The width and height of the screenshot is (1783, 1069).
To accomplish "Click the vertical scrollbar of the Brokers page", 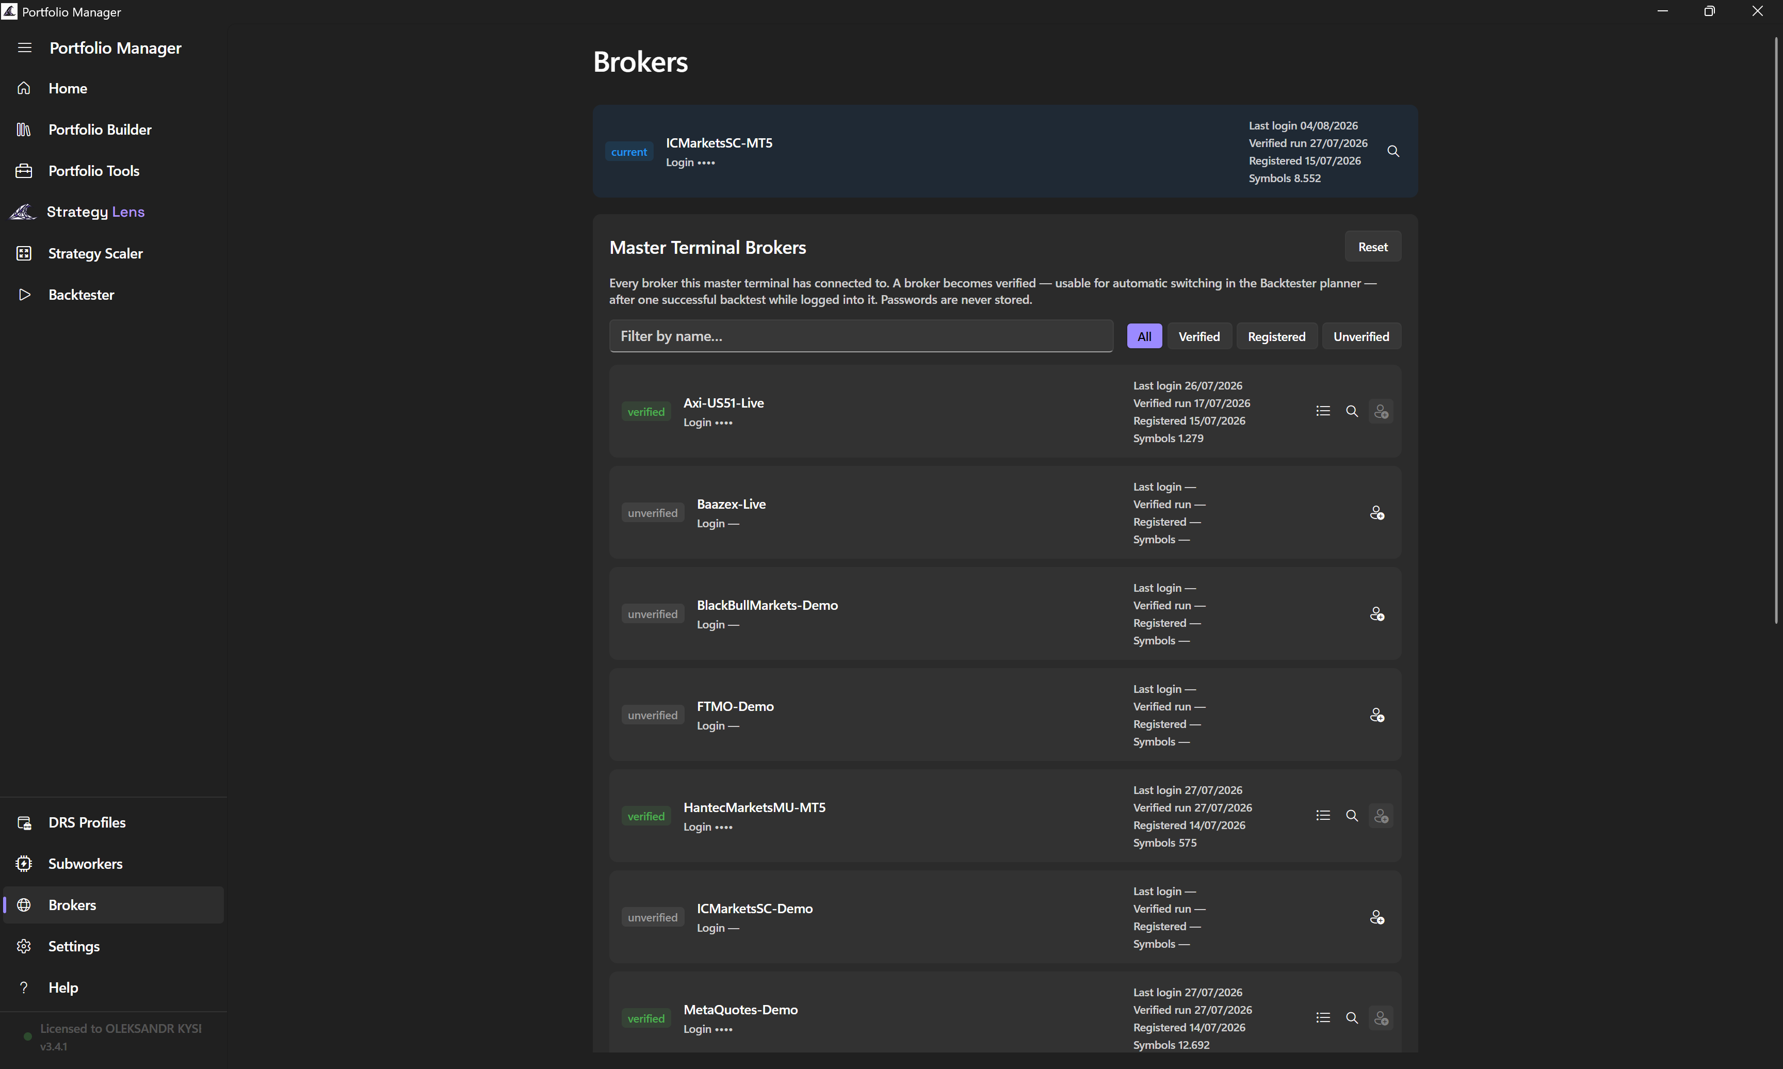I will [1776, 330].
